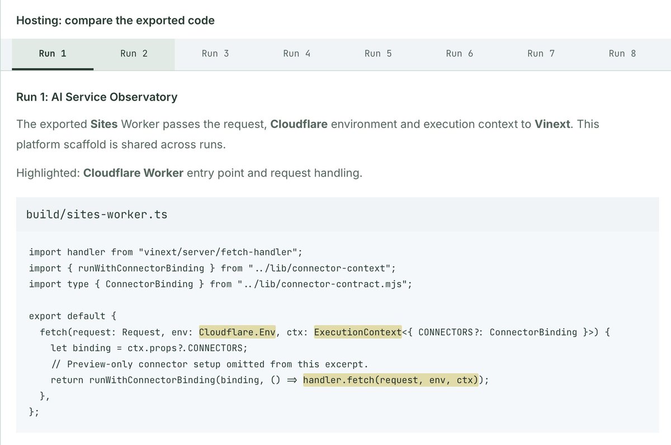Switch to the Run 2 tab

pyautogui.click(x=134, y=54)
